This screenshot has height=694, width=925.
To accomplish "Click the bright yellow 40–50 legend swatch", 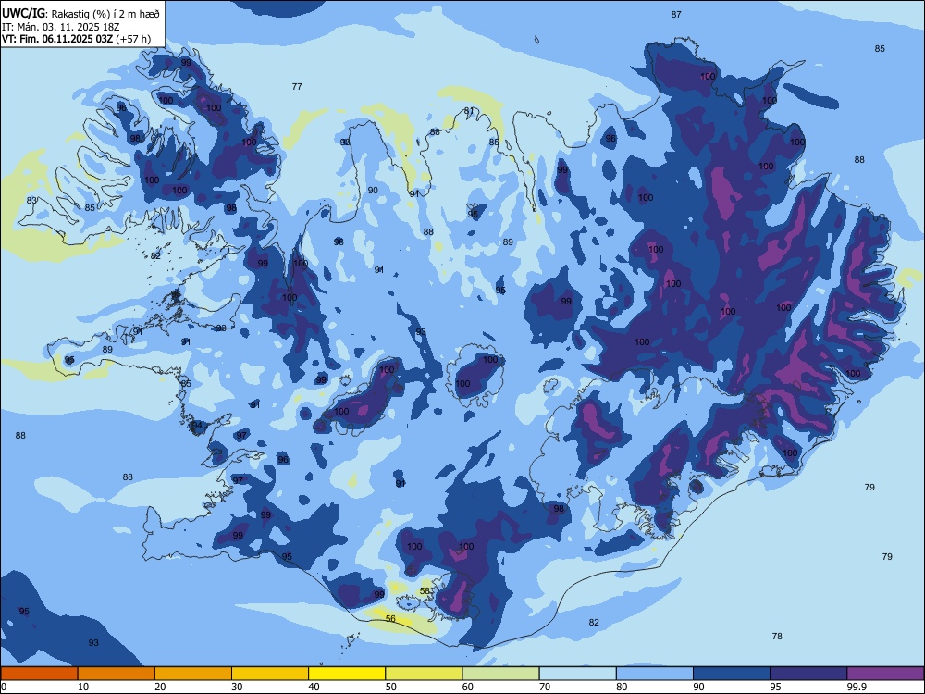I will (x=347, y=674).
